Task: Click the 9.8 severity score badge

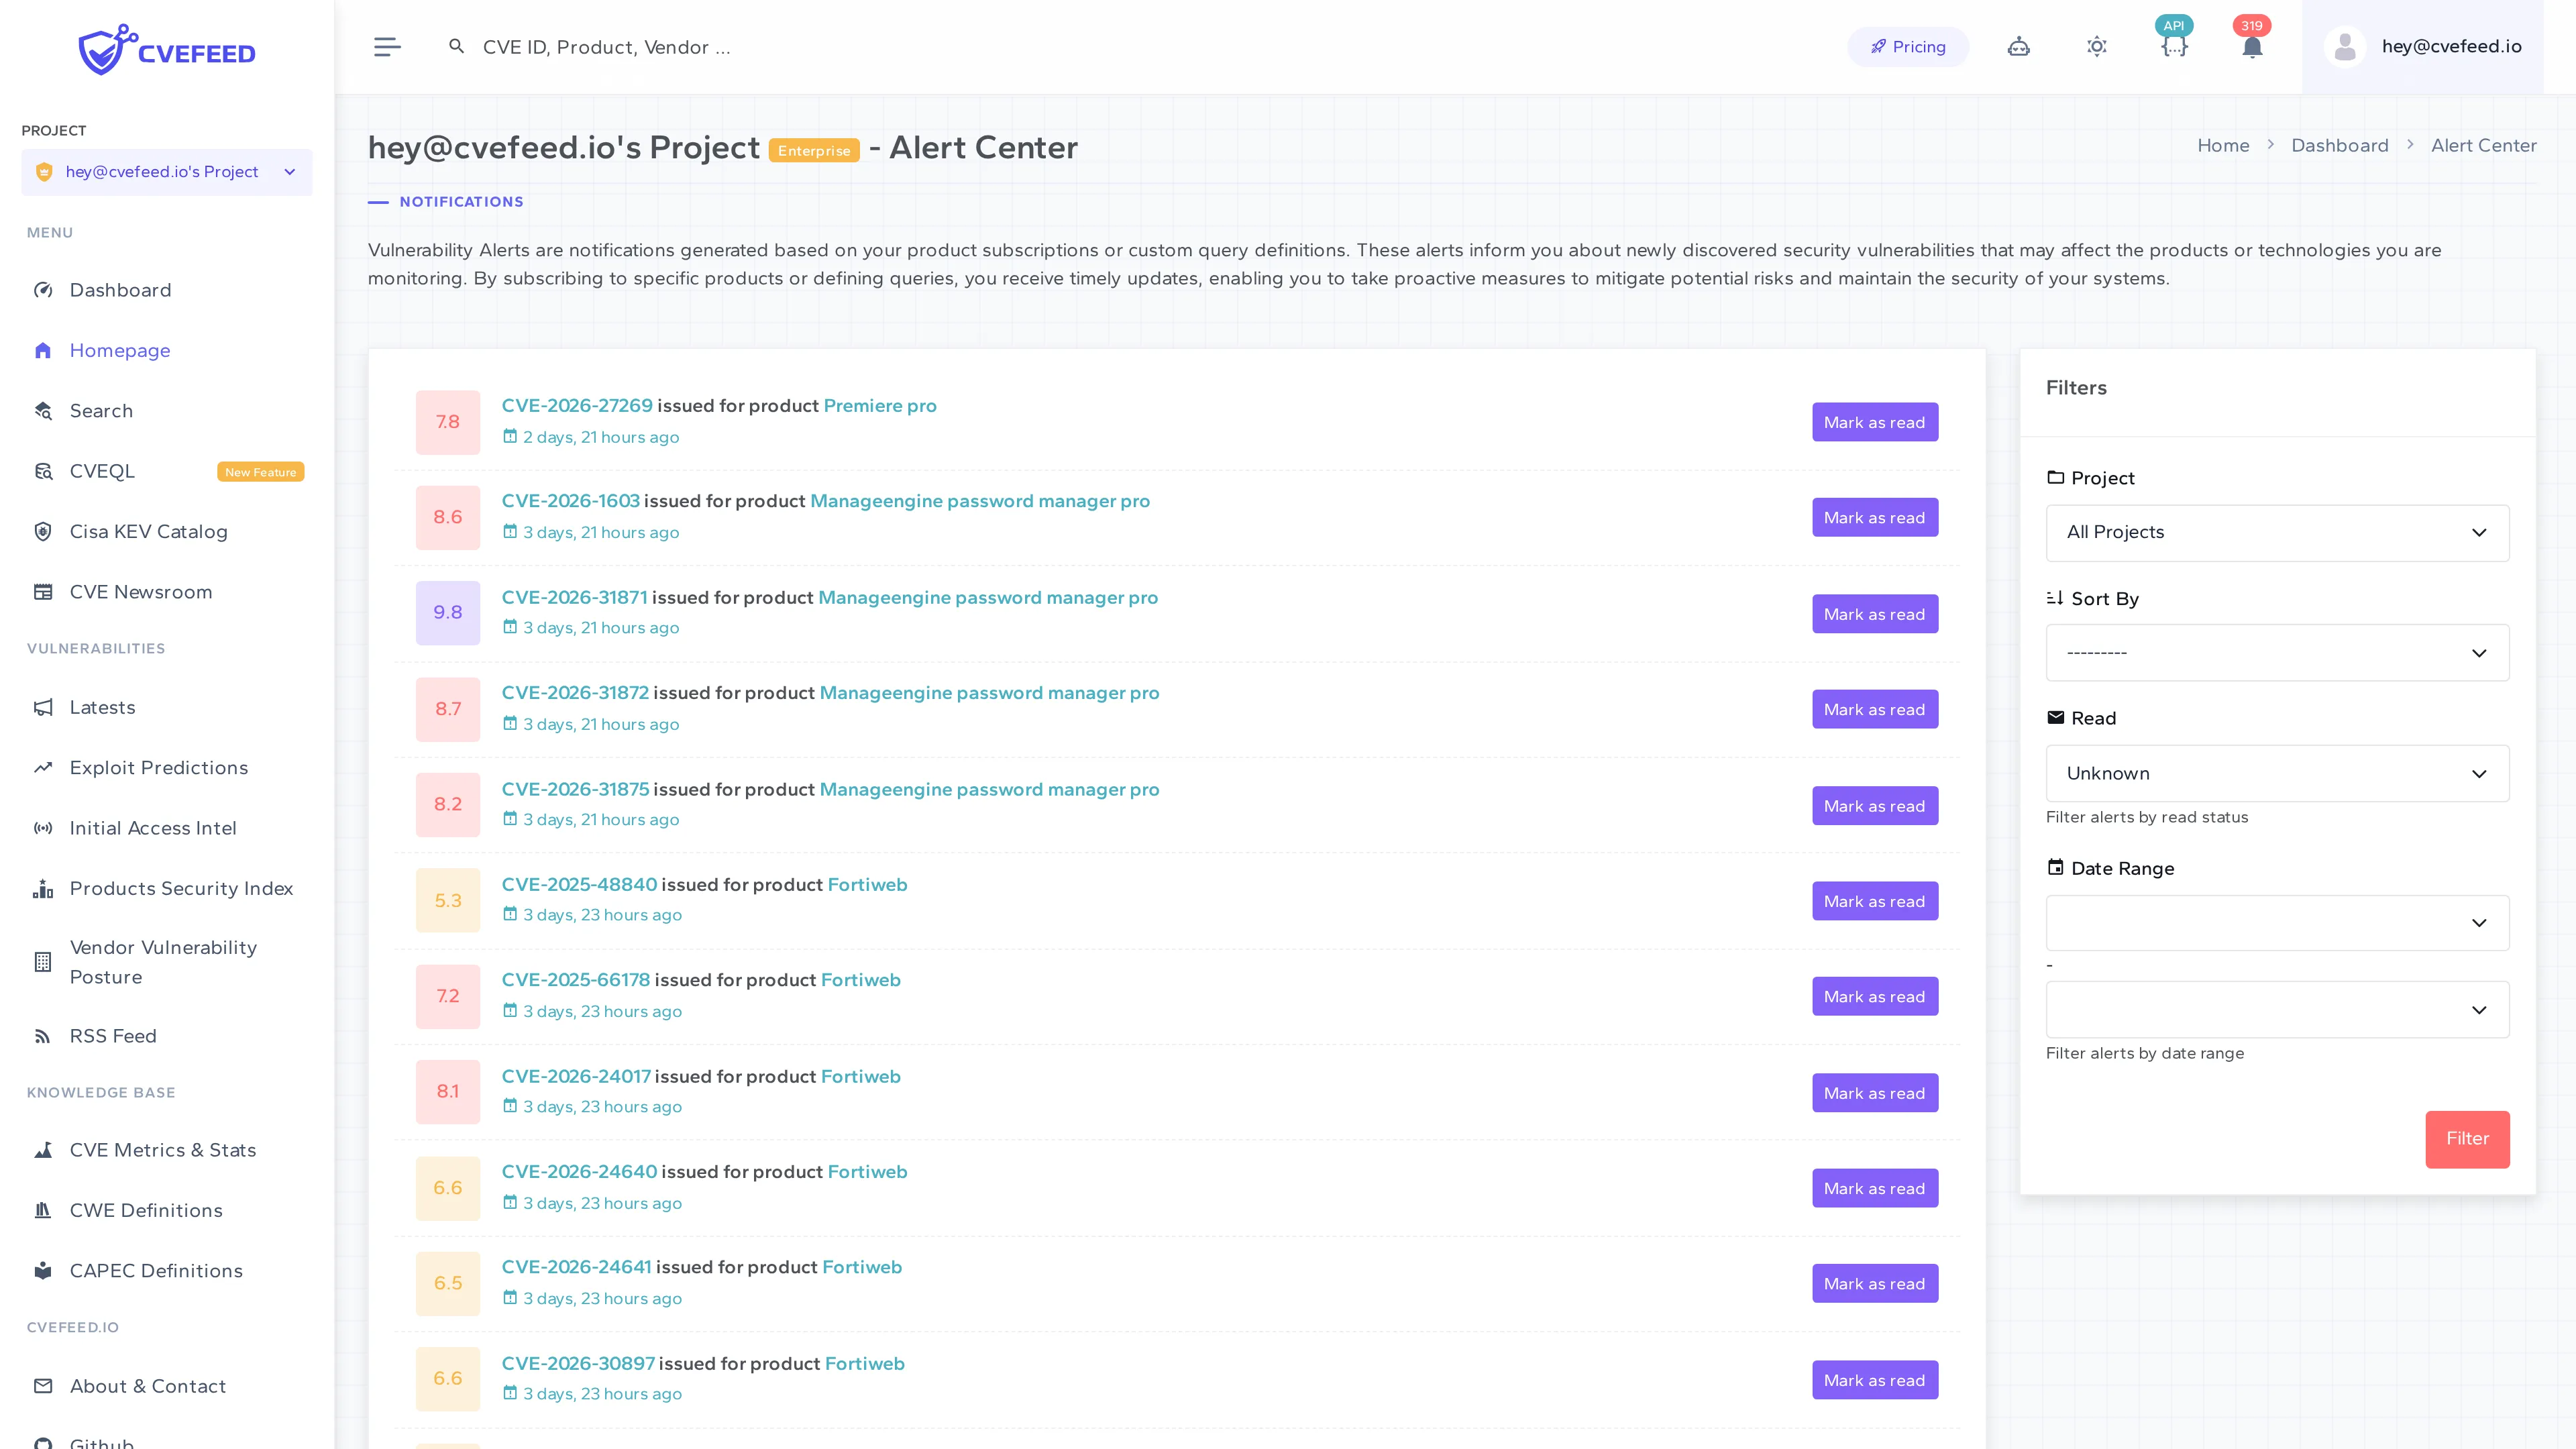Action: tap(447, 612)
